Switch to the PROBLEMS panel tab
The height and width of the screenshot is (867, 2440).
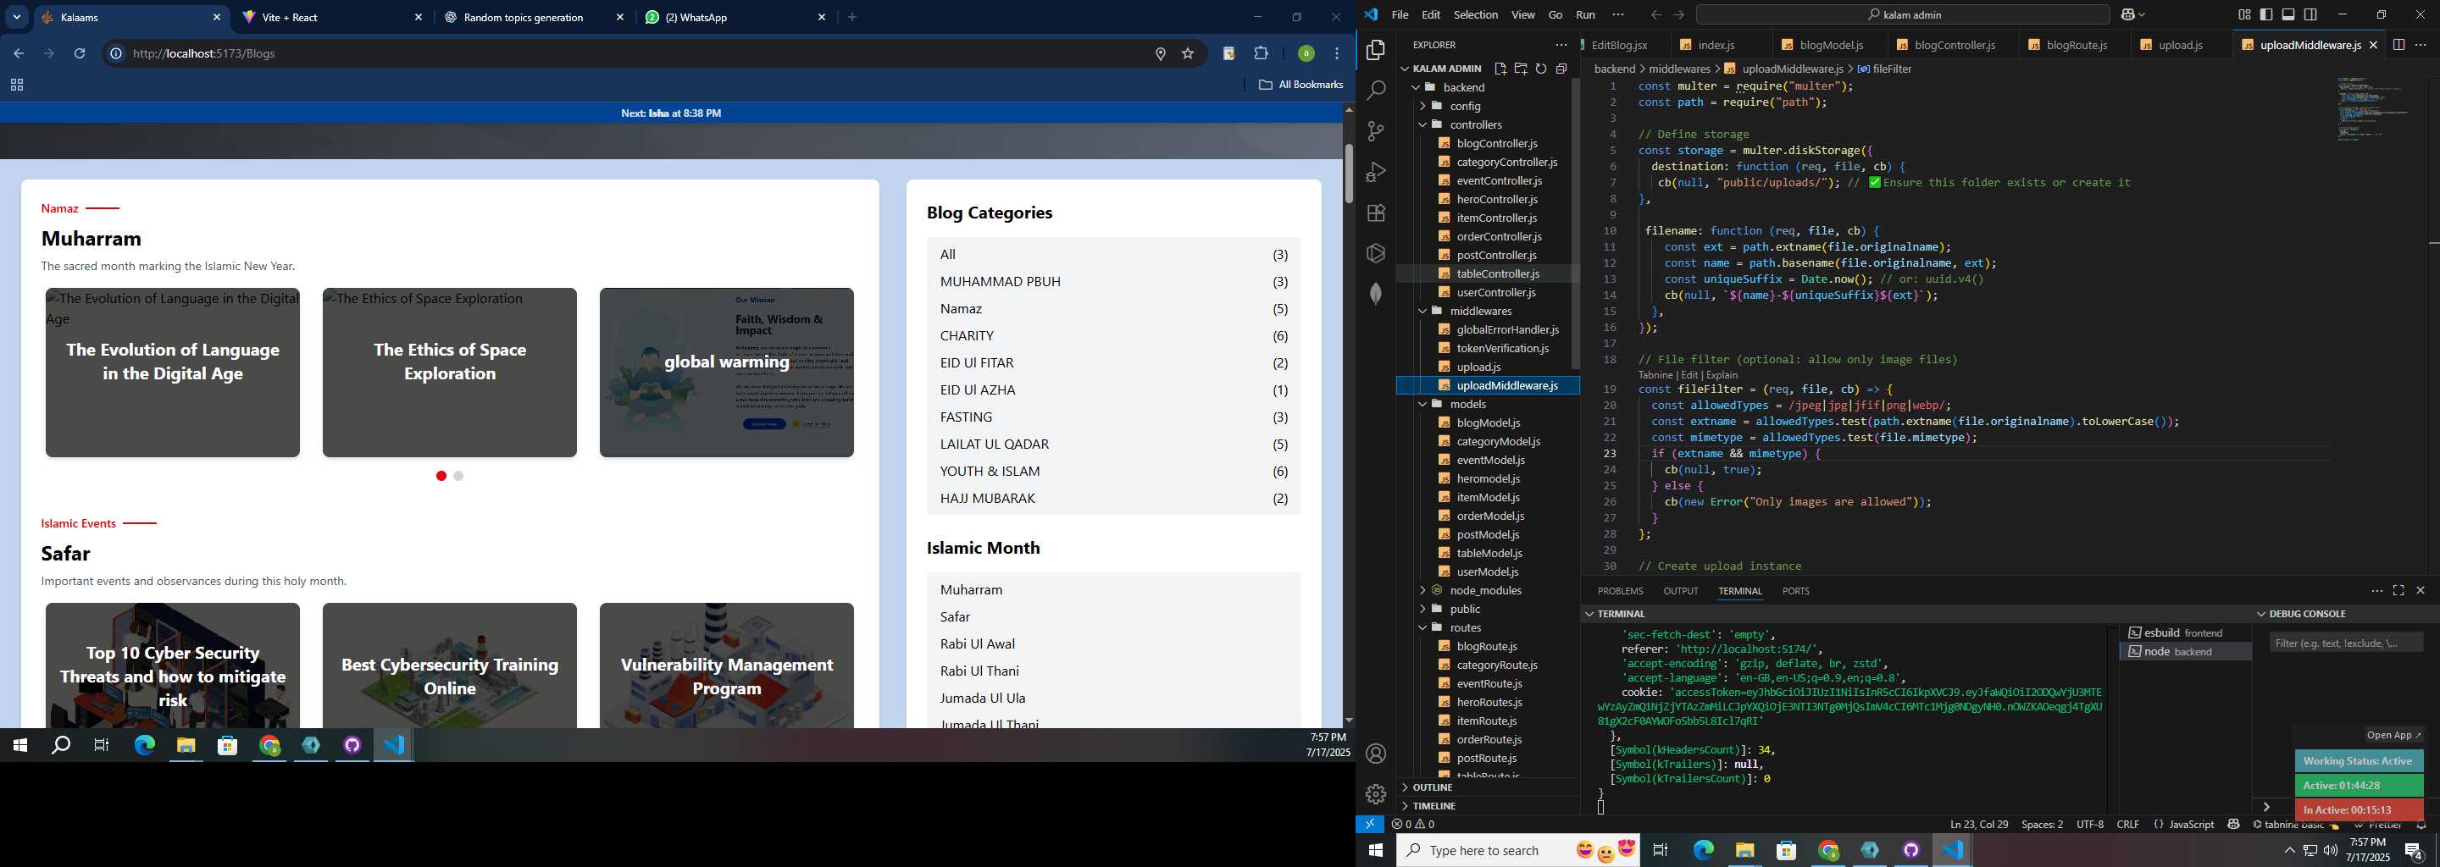click(x=1620, y=591)
